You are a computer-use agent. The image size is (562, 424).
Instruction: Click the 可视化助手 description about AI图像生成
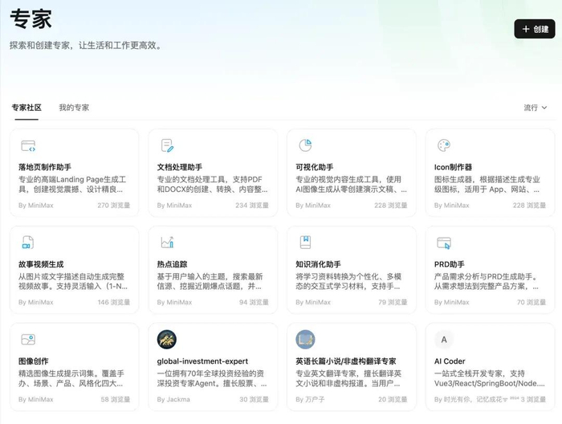(x=352, y=184)
